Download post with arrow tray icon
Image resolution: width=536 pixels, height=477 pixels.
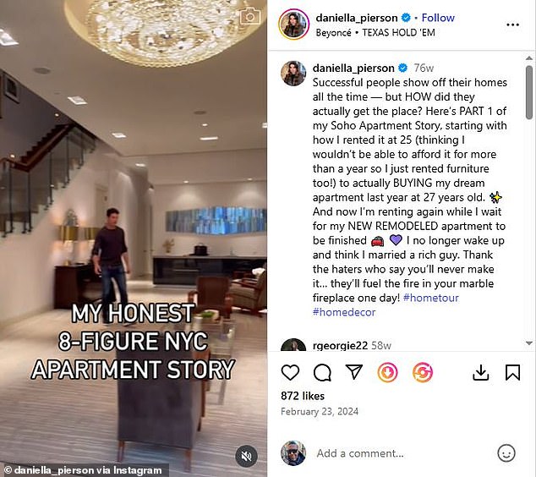480,372
